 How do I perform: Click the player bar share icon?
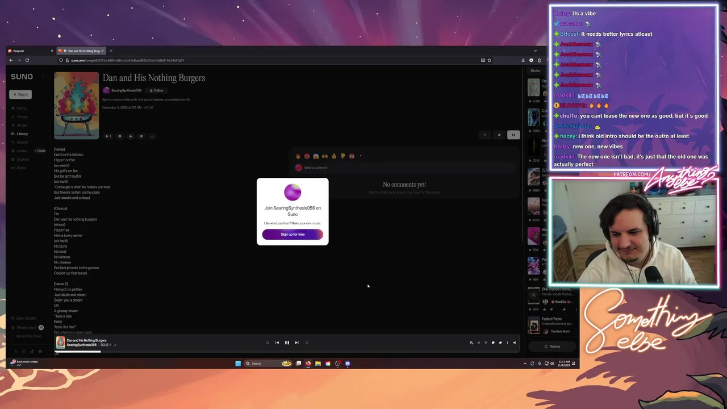tap(500, 343)
